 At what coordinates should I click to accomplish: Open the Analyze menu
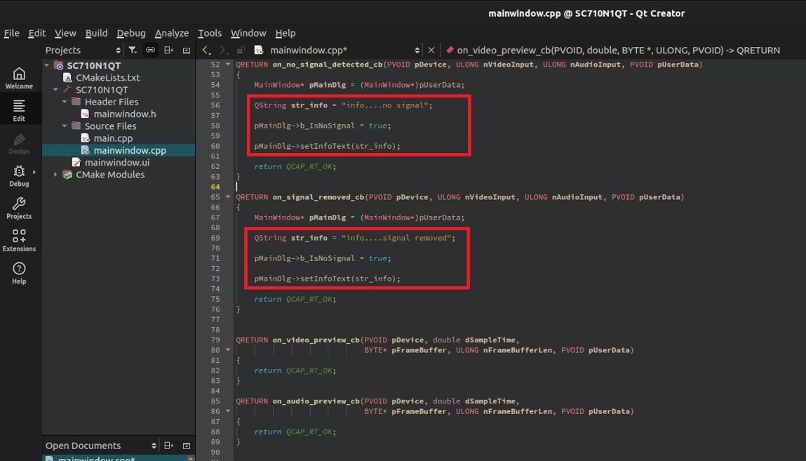[172, 33]
